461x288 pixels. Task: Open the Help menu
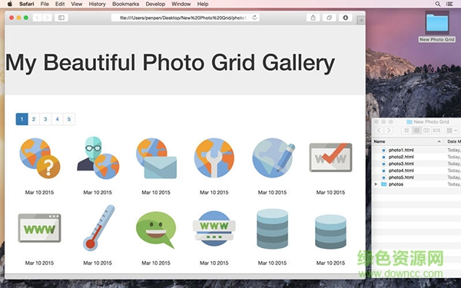click(x=203, y=4)
